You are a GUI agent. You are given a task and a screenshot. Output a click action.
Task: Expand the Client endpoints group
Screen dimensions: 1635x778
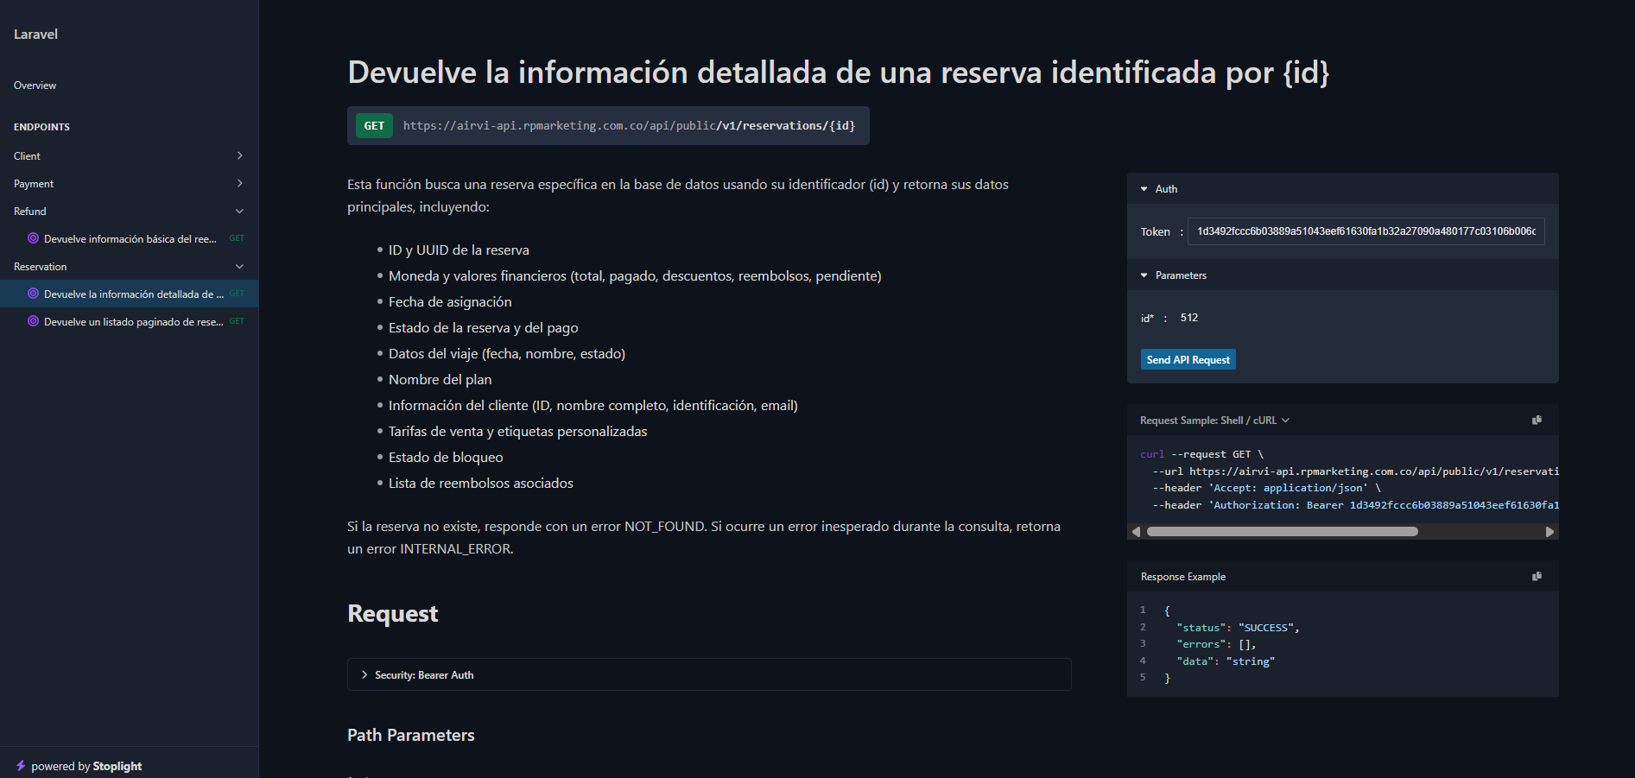(239, 156)
